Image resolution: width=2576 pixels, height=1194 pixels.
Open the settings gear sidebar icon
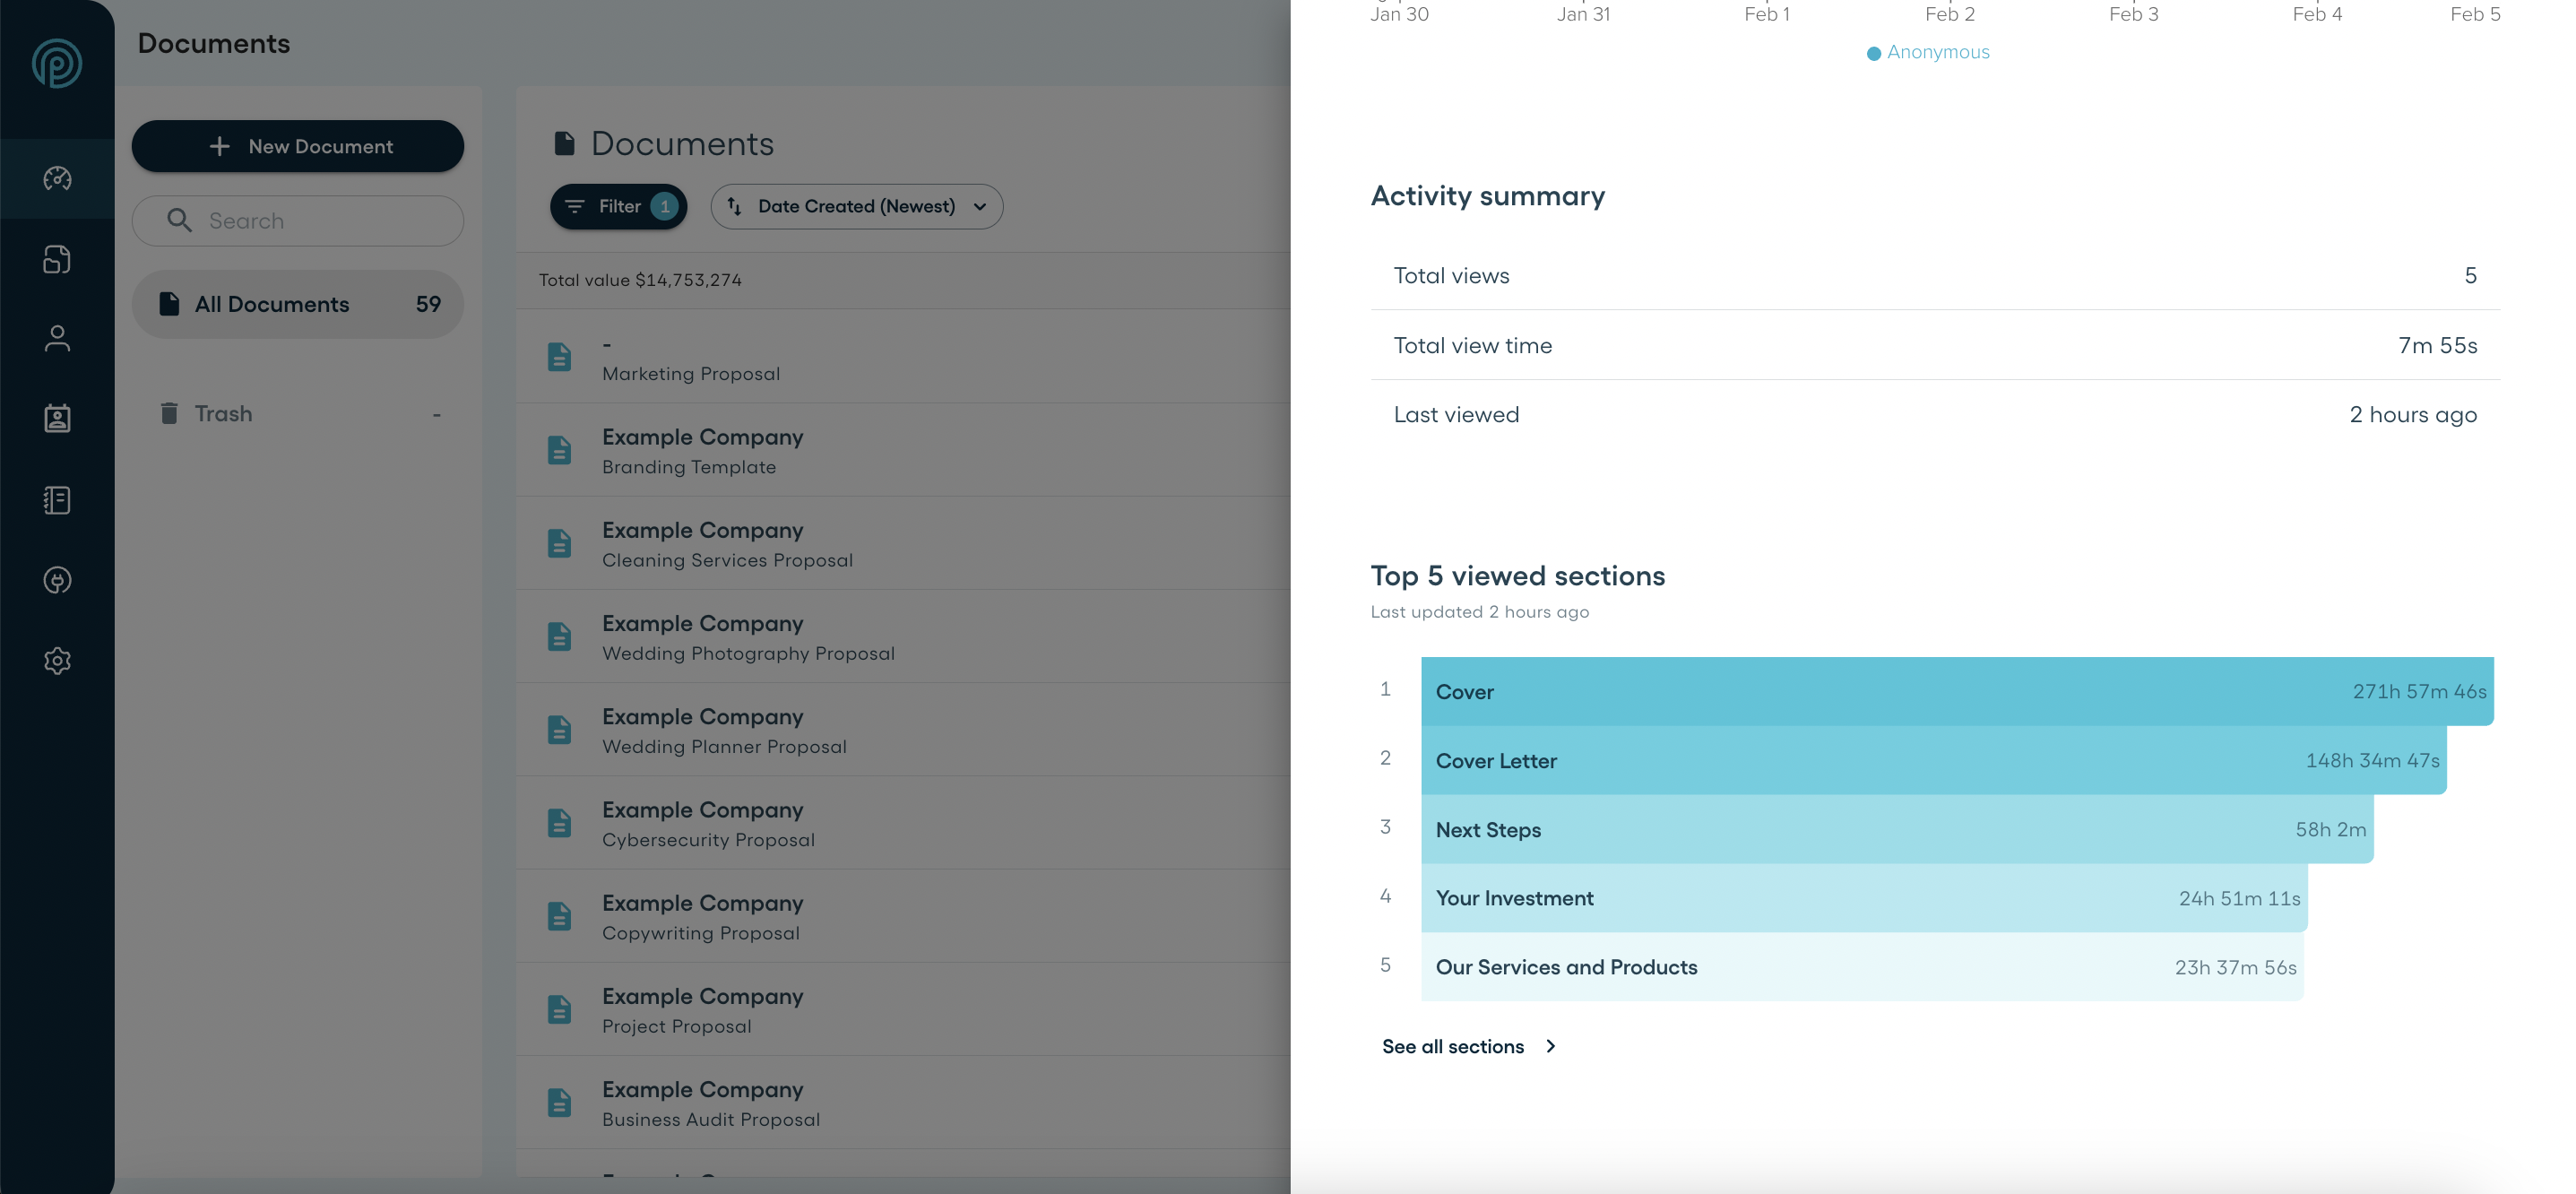pyautogui.click(x=57, y=660)
